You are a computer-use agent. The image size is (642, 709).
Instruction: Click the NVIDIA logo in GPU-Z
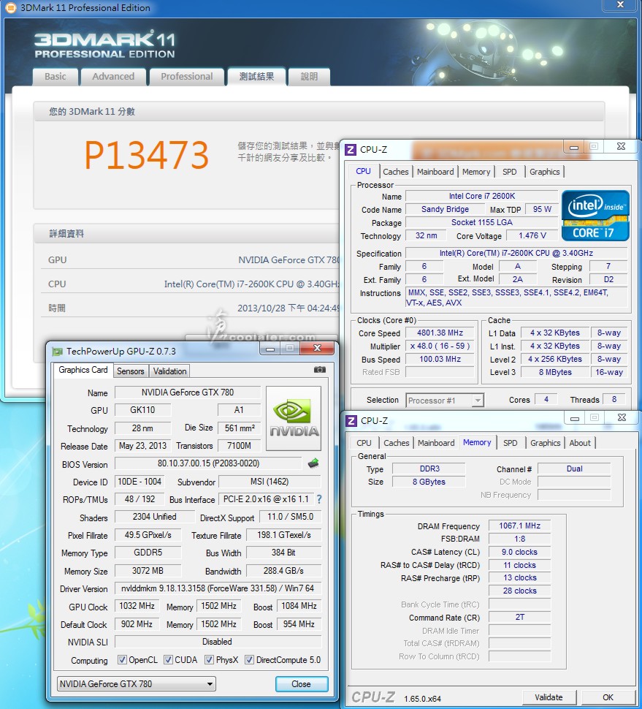294,418
